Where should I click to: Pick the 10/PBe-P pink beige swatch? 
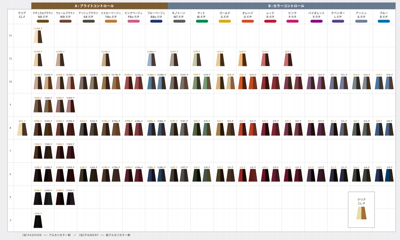(139, 83)
